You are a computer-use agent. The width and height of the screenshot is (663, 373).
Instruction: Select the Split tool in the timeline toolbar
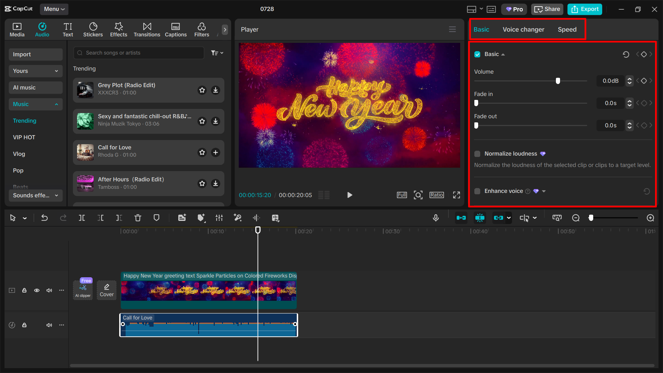point(82,218)
